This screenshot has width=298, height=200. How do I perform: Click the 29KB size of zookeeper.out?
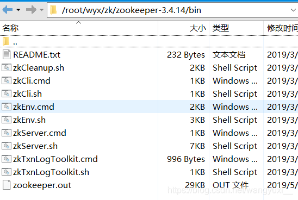(195, 185)
